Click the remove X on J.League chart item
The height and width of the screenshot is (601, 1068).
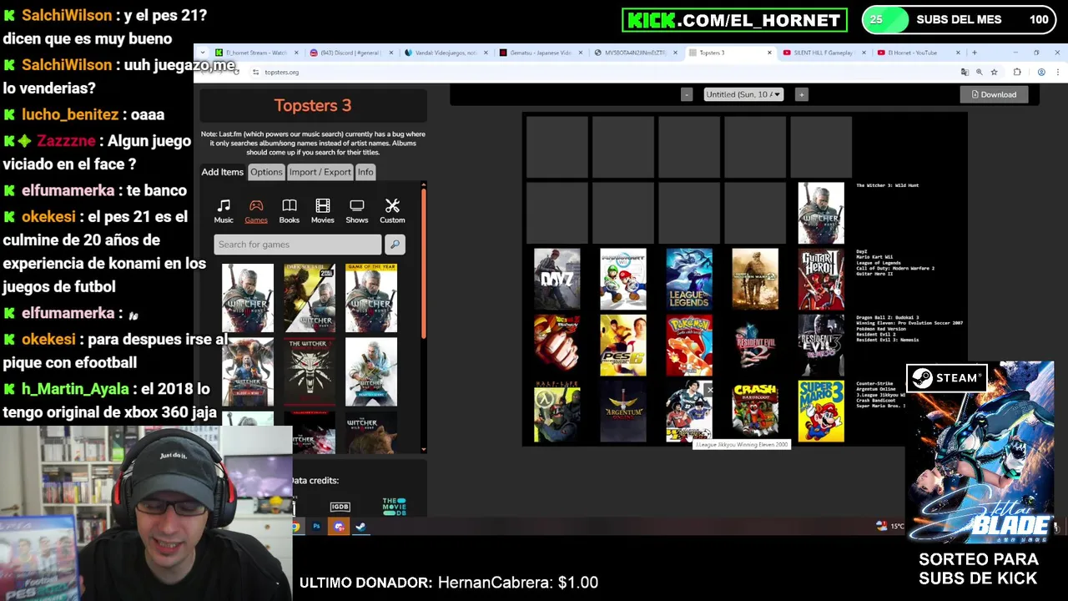click(709, 390)
